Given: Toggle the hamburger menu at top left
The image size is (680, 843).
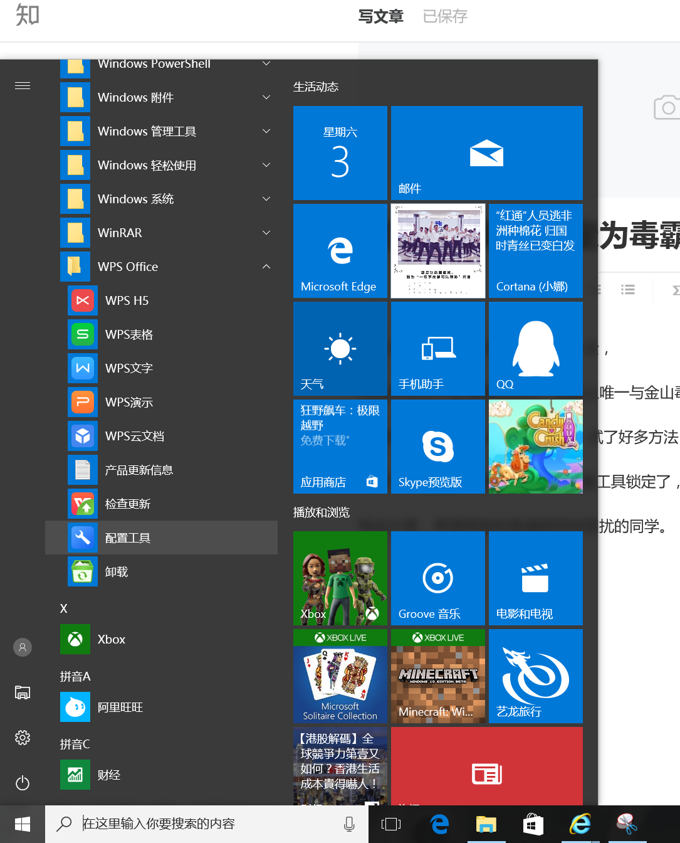Looking at the screenshot, I should (23, 86).
